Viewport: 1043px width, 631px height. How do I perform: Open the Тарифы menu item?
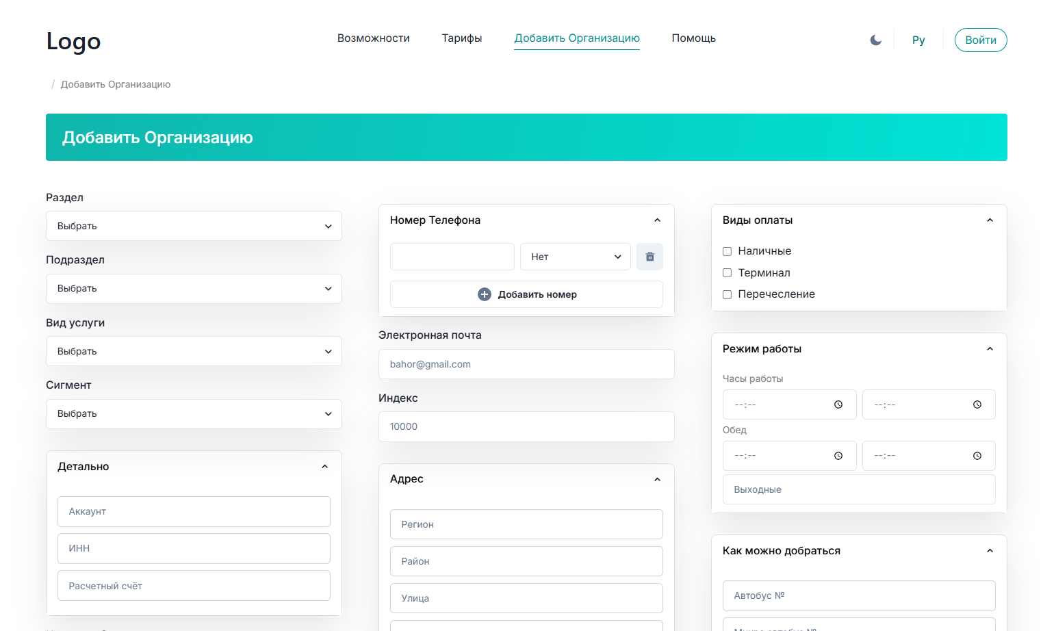tap(462, 38)
